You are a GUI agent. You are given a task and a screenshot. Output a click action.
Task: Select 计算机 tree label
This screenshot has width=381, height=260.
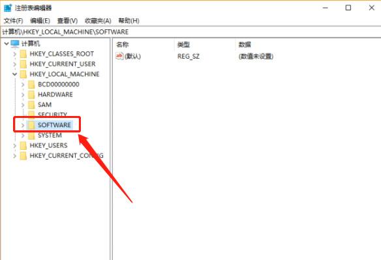click(31, 44)
